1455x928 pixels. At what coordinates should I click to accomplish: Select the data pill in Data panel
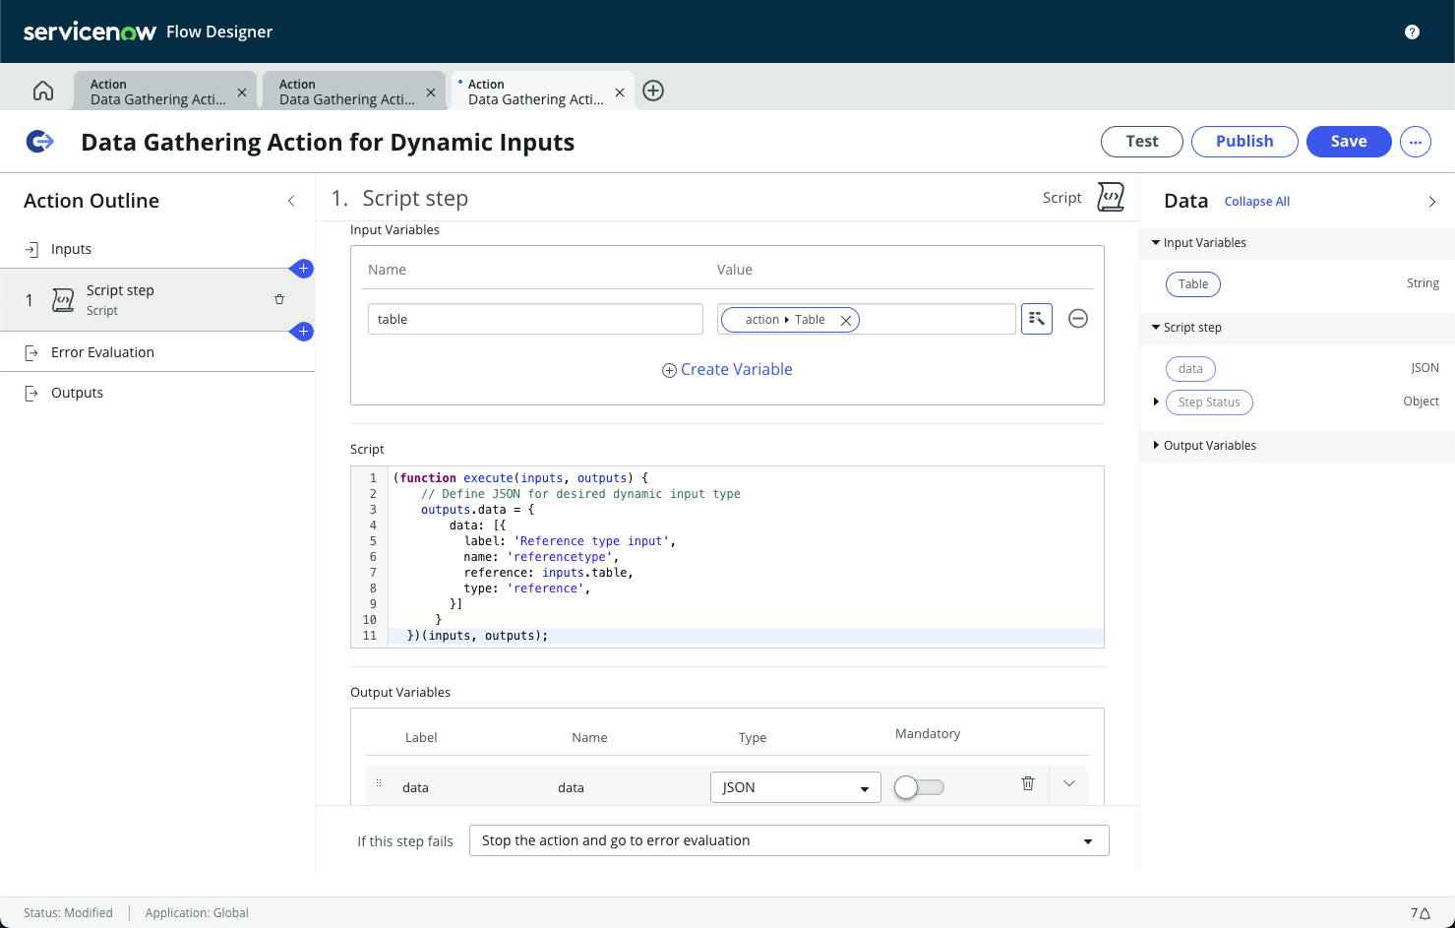1190,369
